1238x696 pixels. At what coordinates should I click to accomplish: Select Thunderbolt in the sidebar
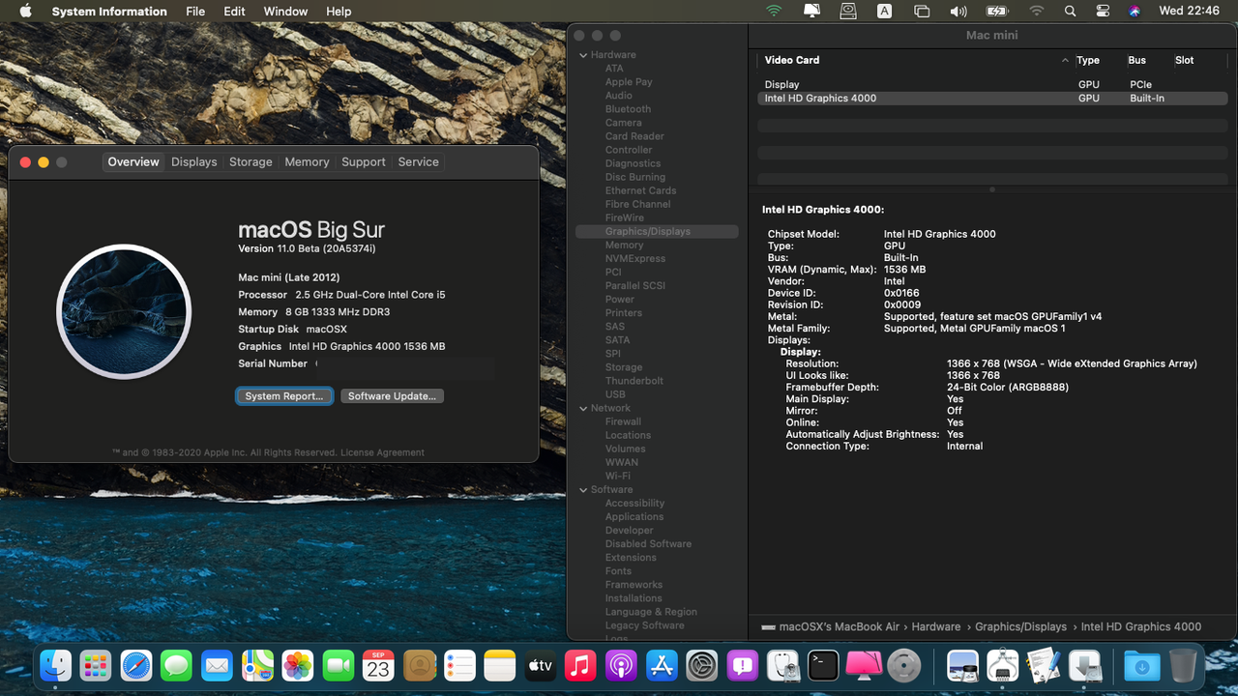coord(634,381)
